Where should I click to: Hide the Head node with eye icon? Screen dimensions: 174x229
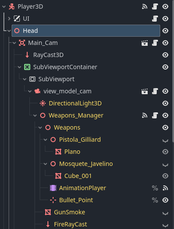point(165,31)
